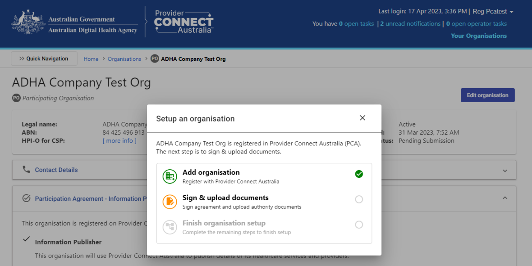Click the Contact Details phone icon
532x266 pixels.
pyautogui.click(x=26, y=169)
